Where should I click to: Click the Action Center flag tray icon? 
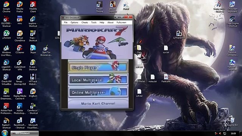216,133
